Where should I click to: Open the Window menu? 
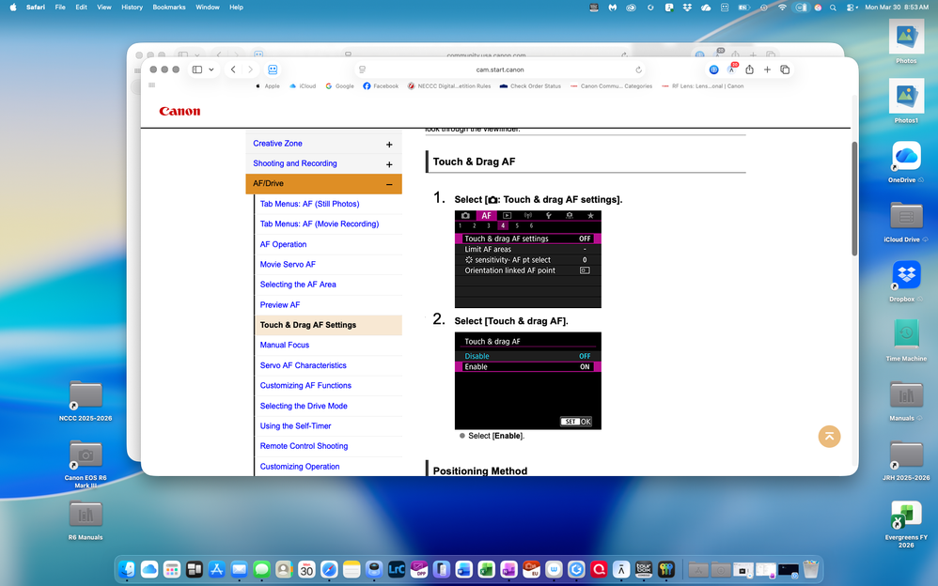point(207,8)
